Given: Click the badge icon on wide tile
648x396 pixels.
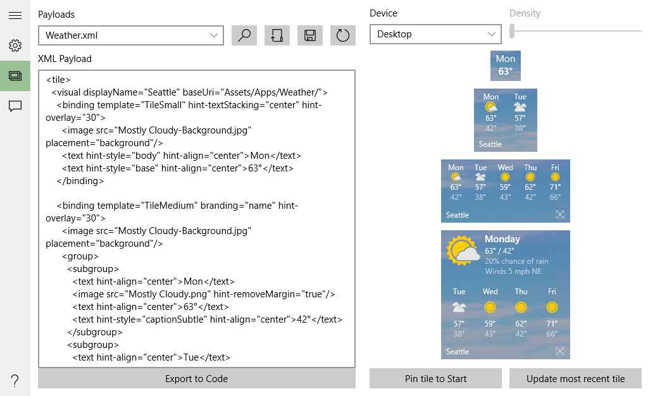Looking at the screenshot, I should (x=559, y=214).
